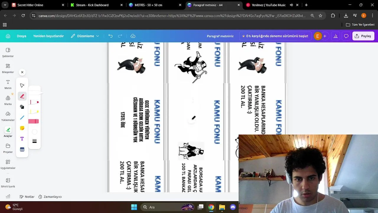This screenshot has height=213, width=378.
Task: Click the browser address bar
Action: (x=172, y=16)
